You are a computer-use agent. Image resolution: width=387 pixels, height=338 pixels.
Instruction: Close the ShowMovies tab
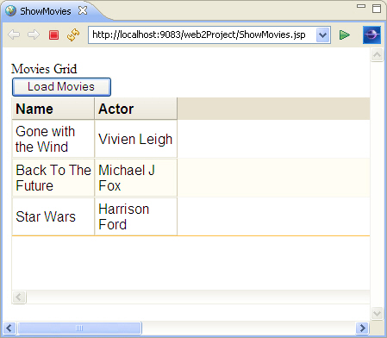83,10
